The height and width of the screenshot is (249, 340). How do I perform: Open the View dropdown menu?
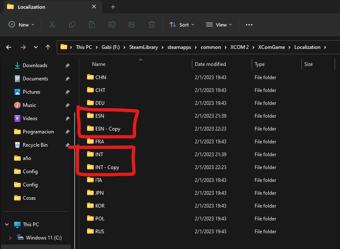tap(219, 25)
